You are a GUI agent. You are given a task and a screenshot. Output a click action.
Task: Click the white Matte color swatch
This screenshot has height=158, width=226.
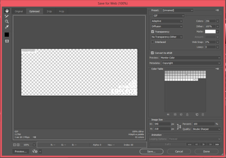point(210,32)
